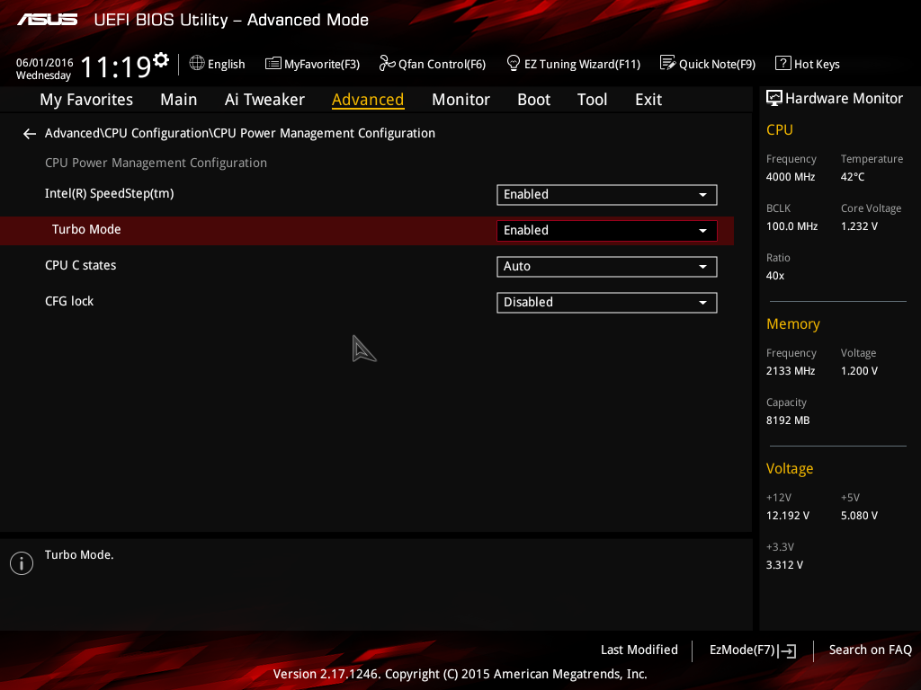Click the ASUS logo

click(x=47, y=20)
